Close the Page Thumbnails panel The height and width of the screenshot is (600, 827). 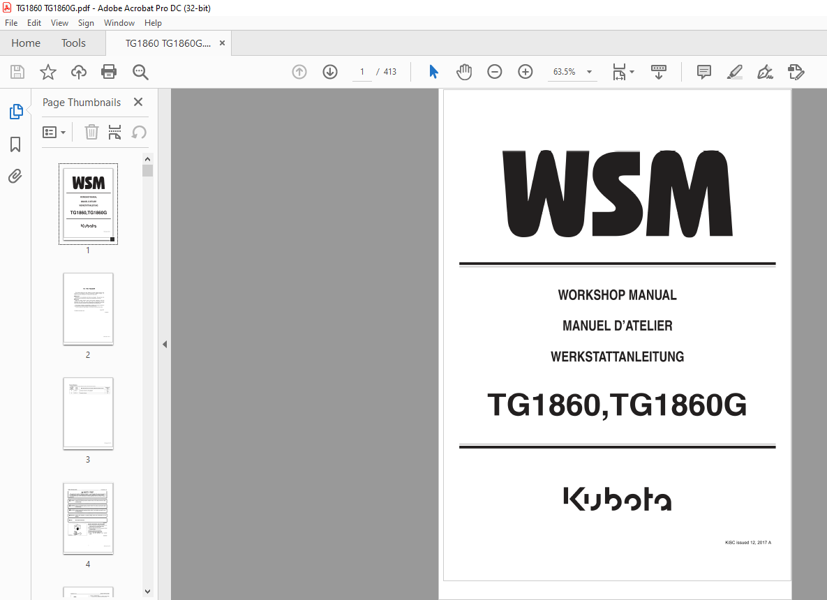(x=138, y=103)
